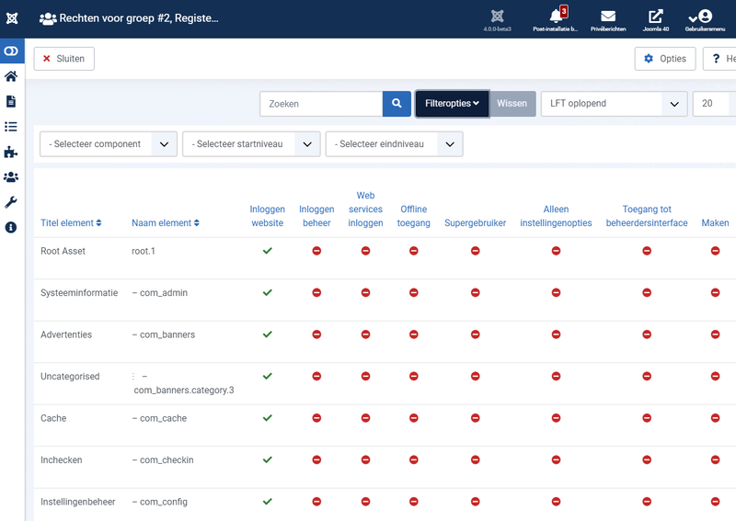Click denied Web services icon in Systeeminformatie row
The height and width of the screenshot is (521, 736).
point(365,292)
